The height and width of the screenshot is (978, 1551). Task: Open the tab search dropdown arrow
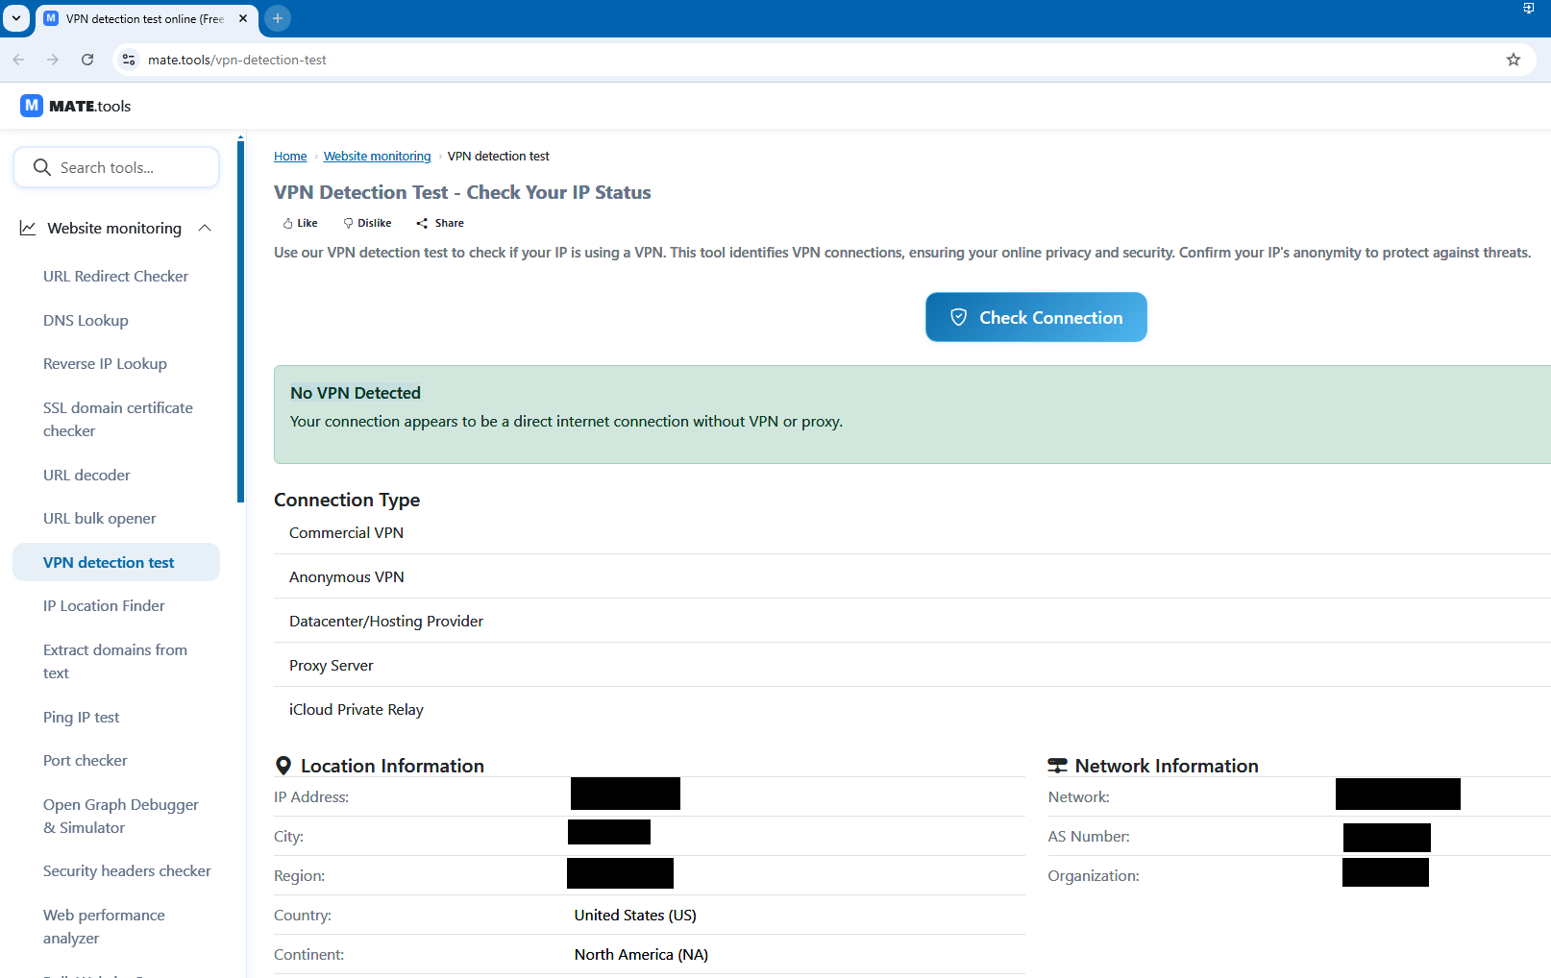[x=16, y=18]
